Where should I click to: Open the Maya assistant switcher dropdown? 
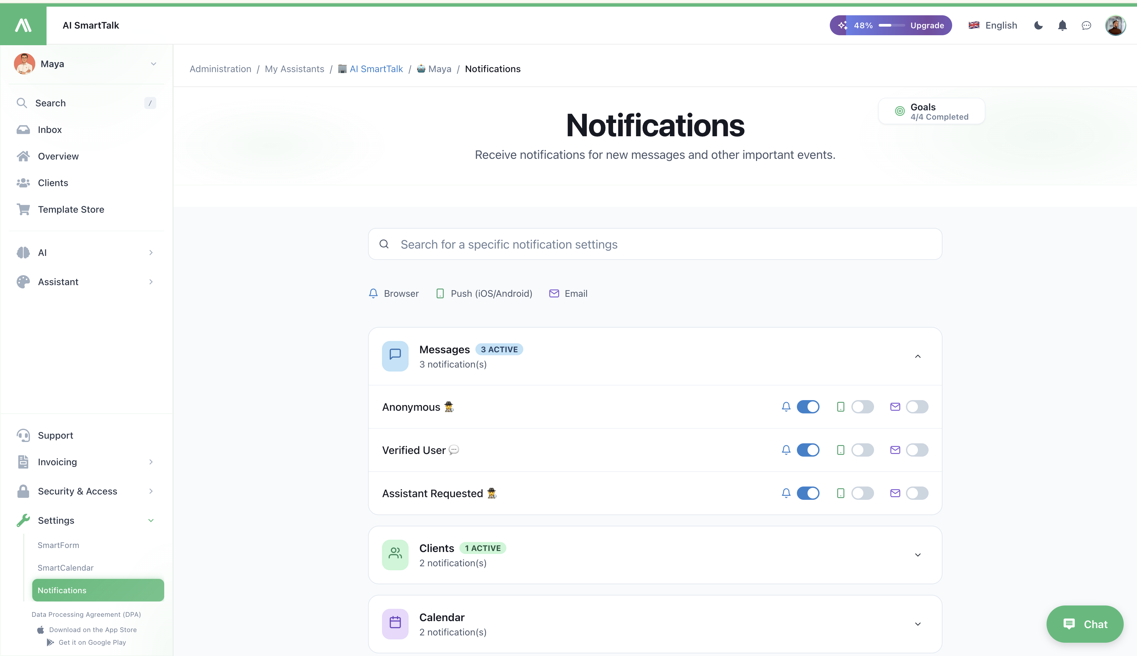(x=86, y=64)
